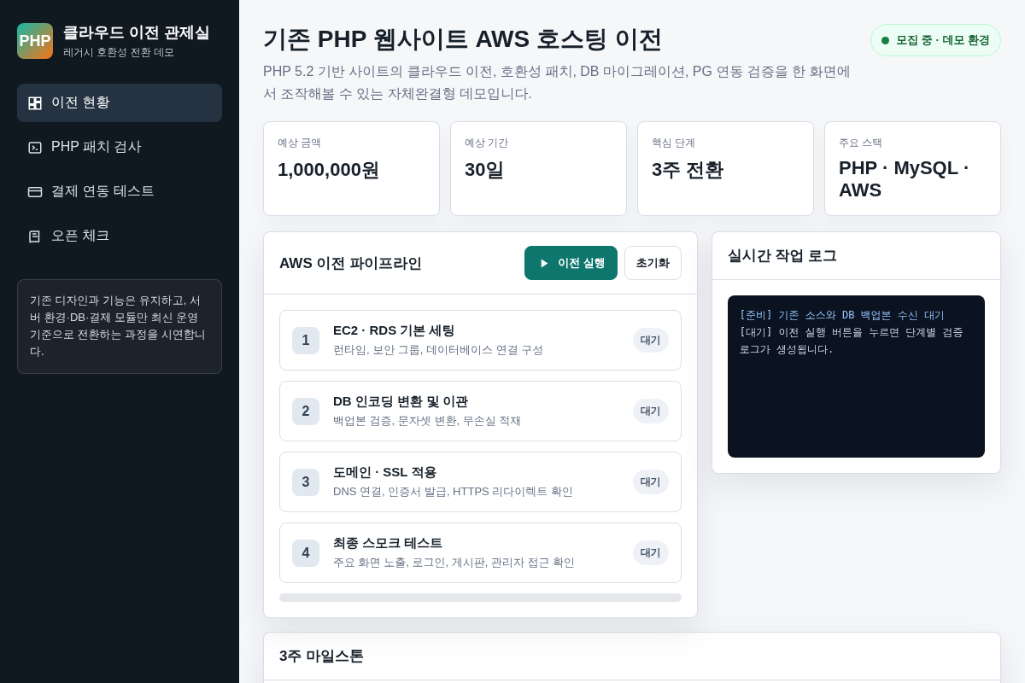Viewport: 1025px width, 683px height.
Task: Run the migration with 이전 실행
Action: (571, 263)
